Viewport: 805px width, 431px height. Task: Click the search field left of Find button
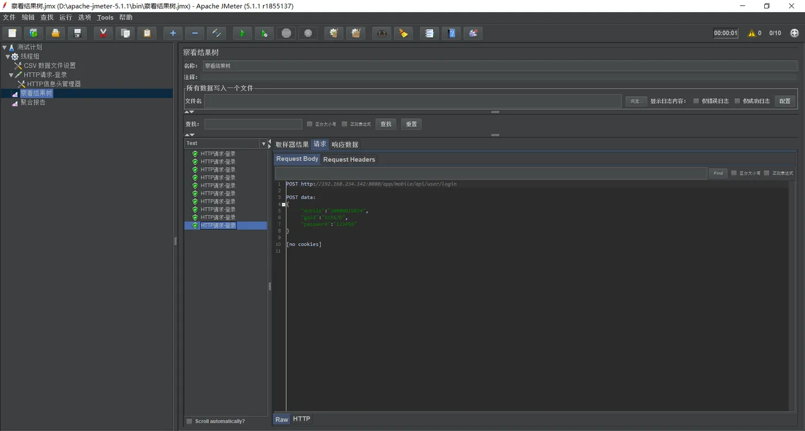point(491,173)
